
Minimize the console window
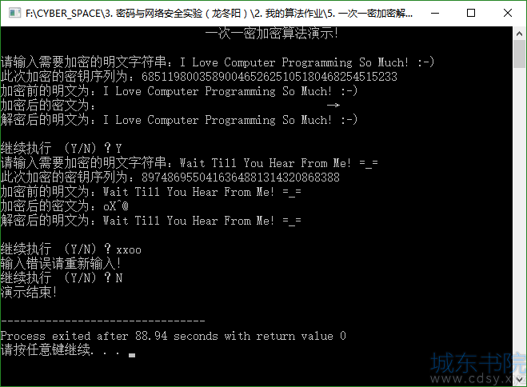pyautogui.click(x=435, y=13)
